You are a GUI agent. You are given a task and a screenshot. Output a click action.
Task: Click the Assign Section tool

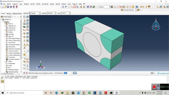(25, 24)
